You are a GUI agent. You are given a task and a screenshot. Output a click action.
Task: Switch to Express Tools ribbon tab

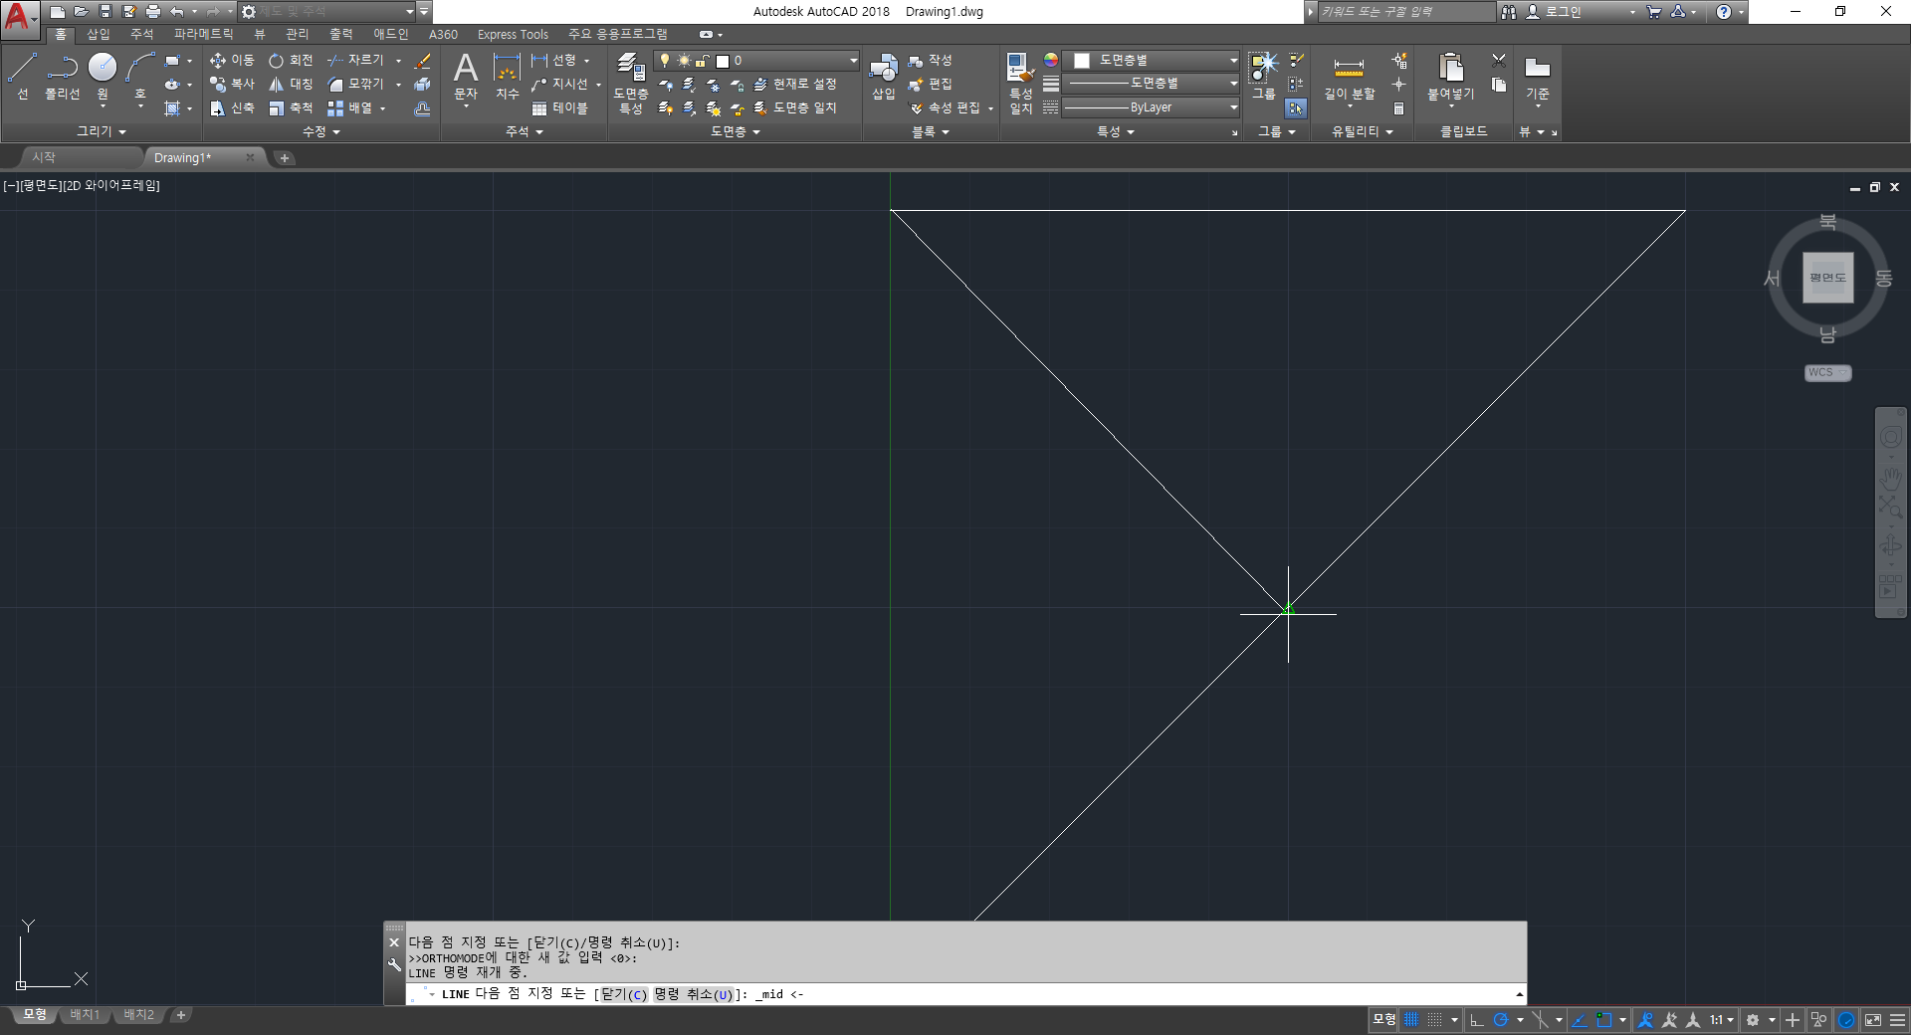coord(513,34)
